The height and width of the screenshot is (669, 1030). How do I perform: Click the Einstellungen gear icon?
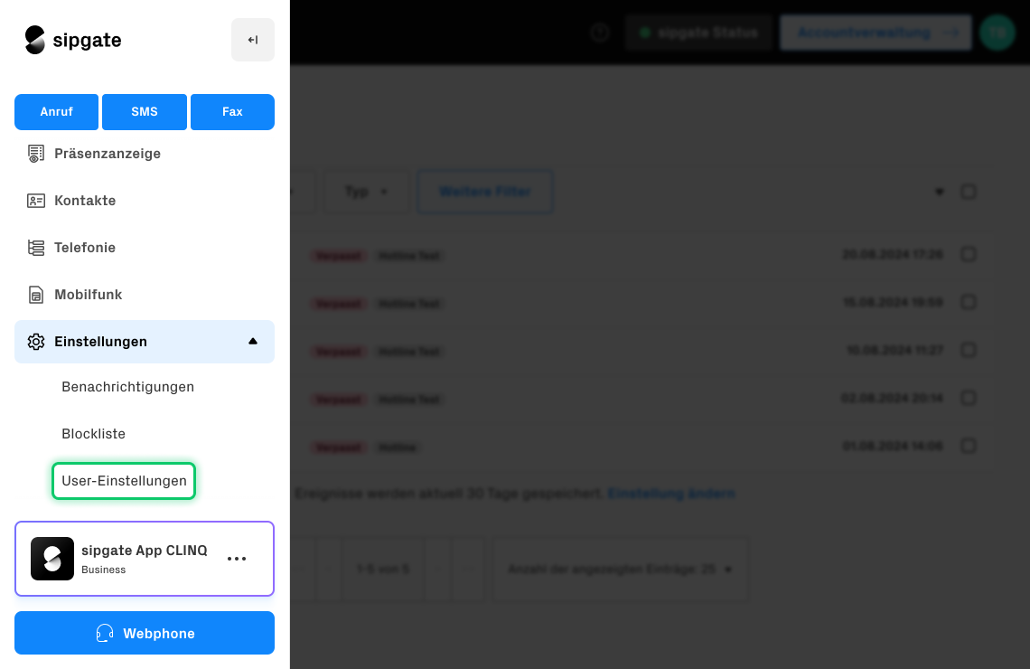36,342
